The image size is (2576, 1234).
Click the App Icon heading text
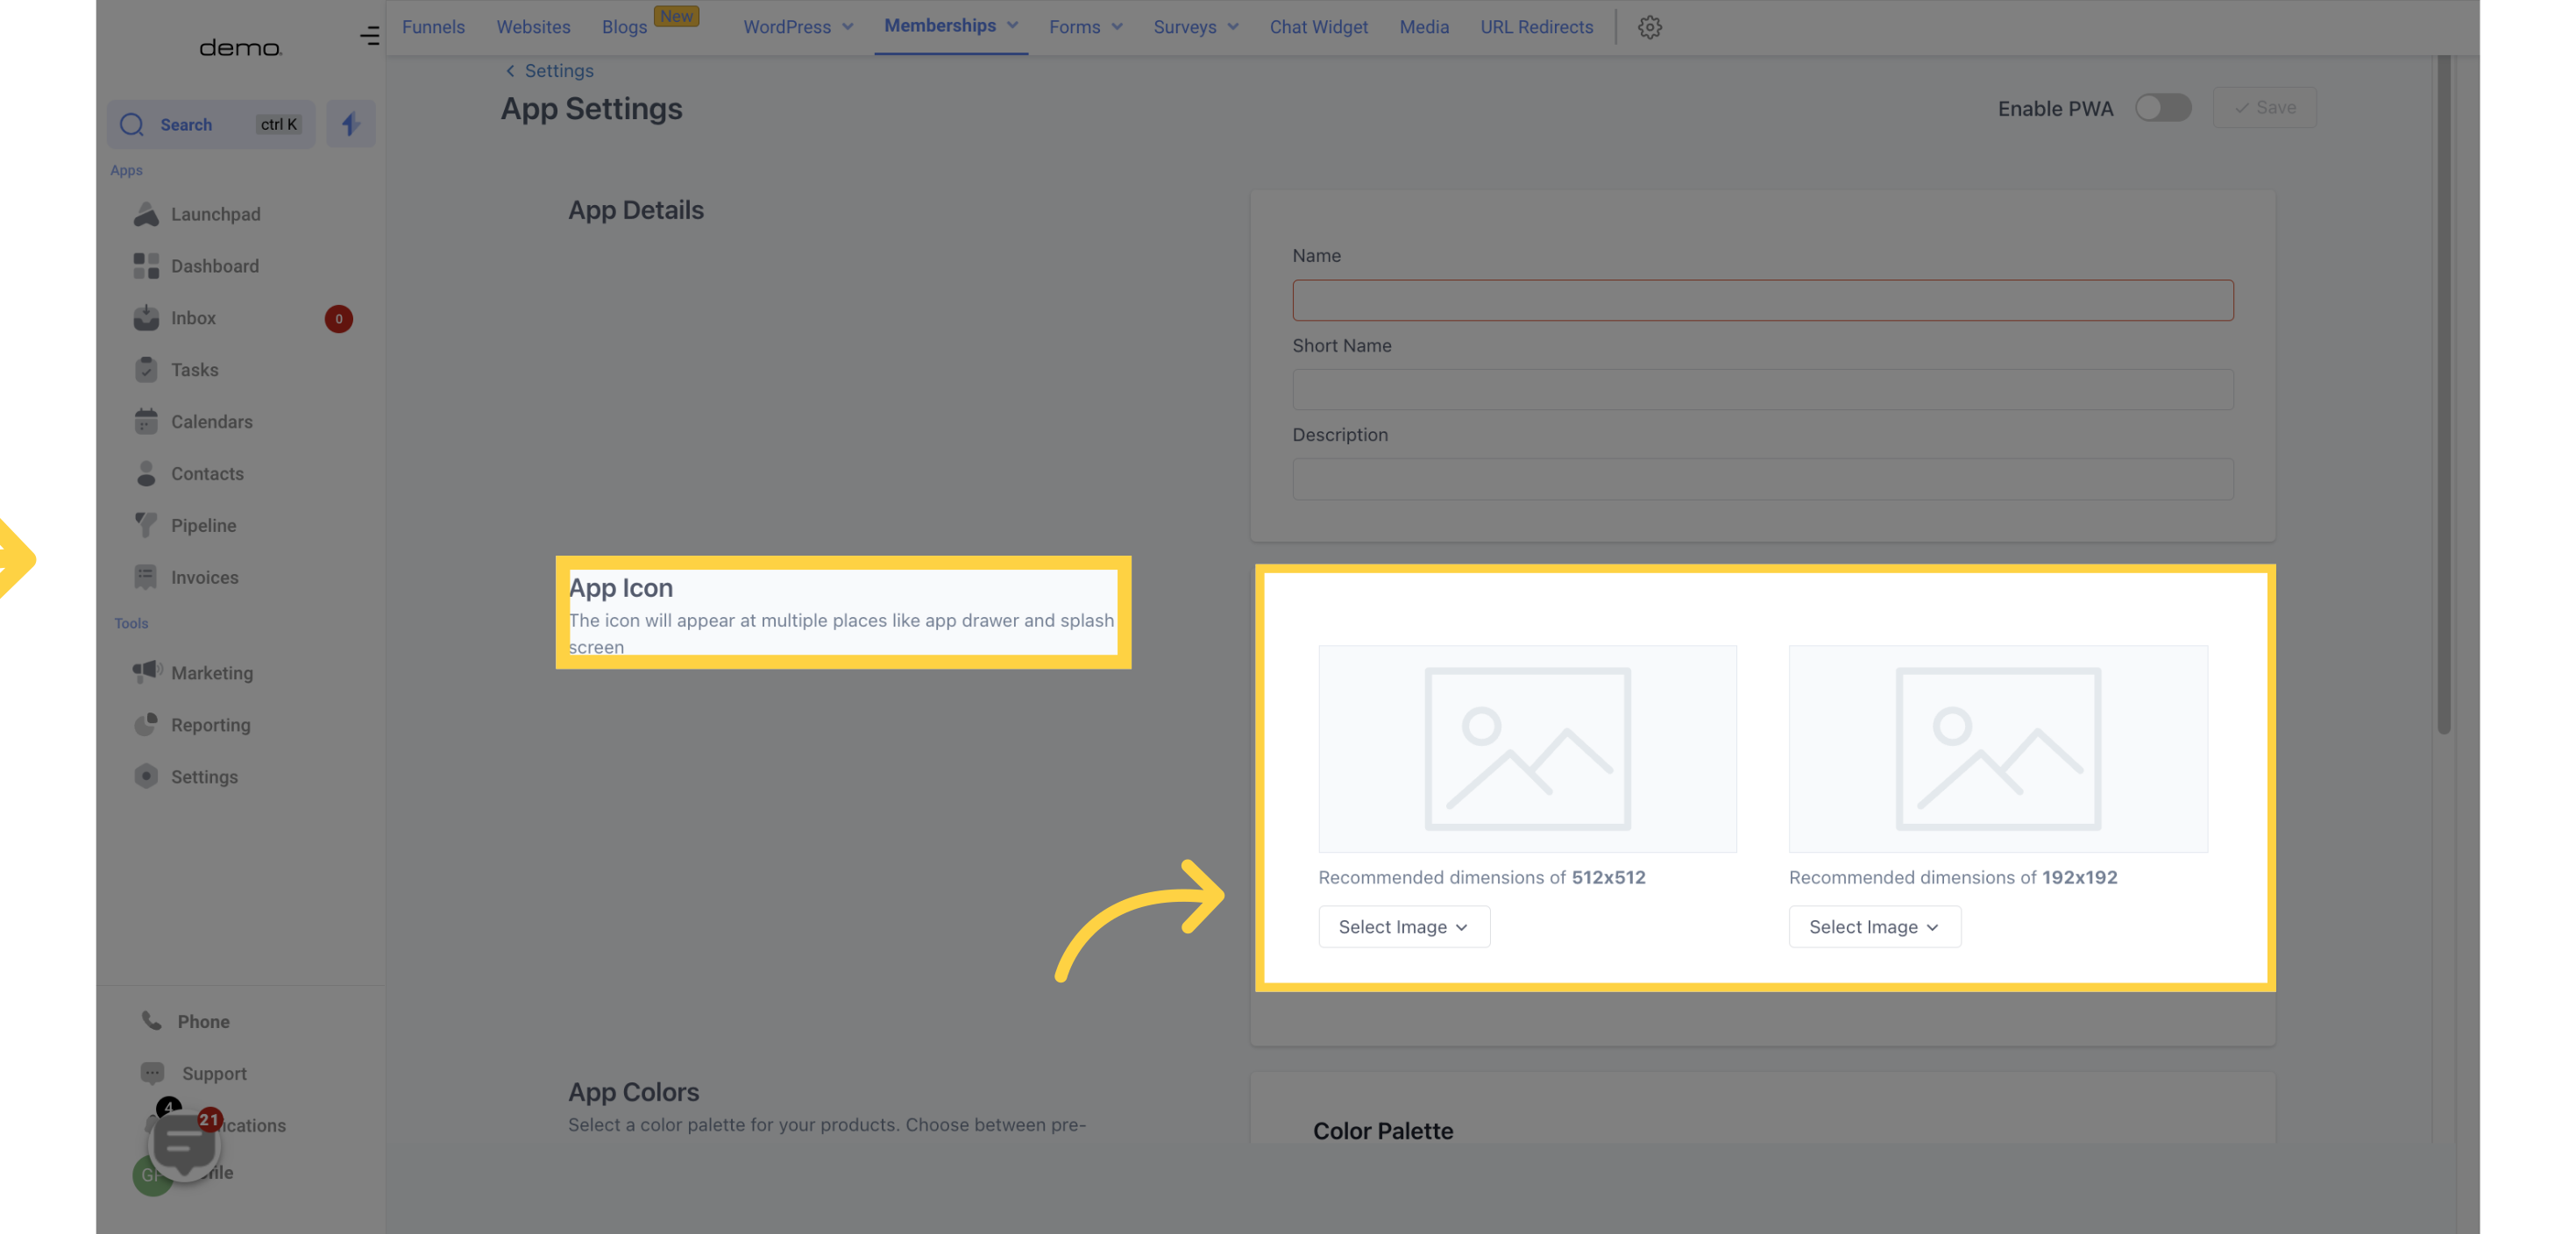(x=621, y=588)
